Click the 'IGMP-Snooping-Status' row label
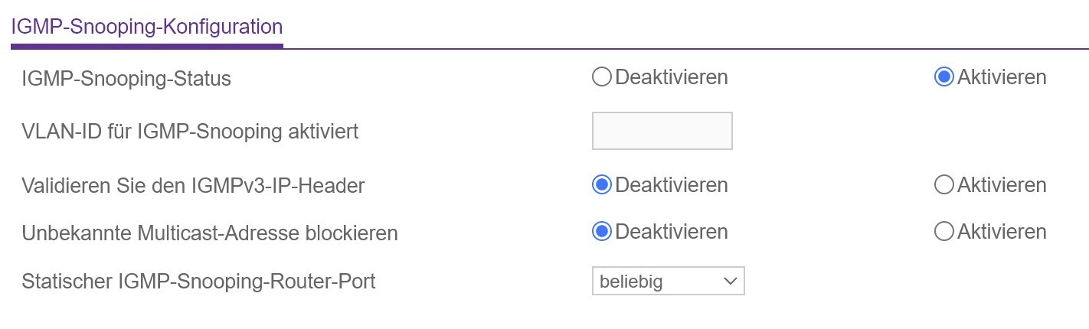Screen dimensions: 1089x329 pos(126,78)
